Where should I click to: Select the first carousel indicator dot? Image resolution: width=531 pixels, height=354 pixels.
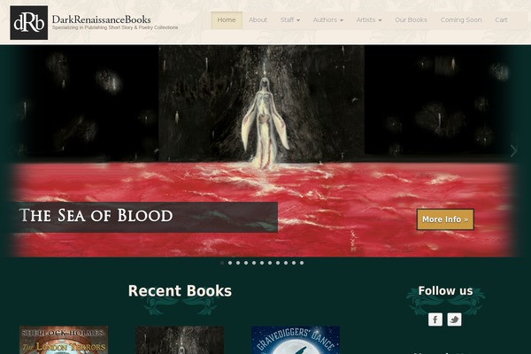222,263
